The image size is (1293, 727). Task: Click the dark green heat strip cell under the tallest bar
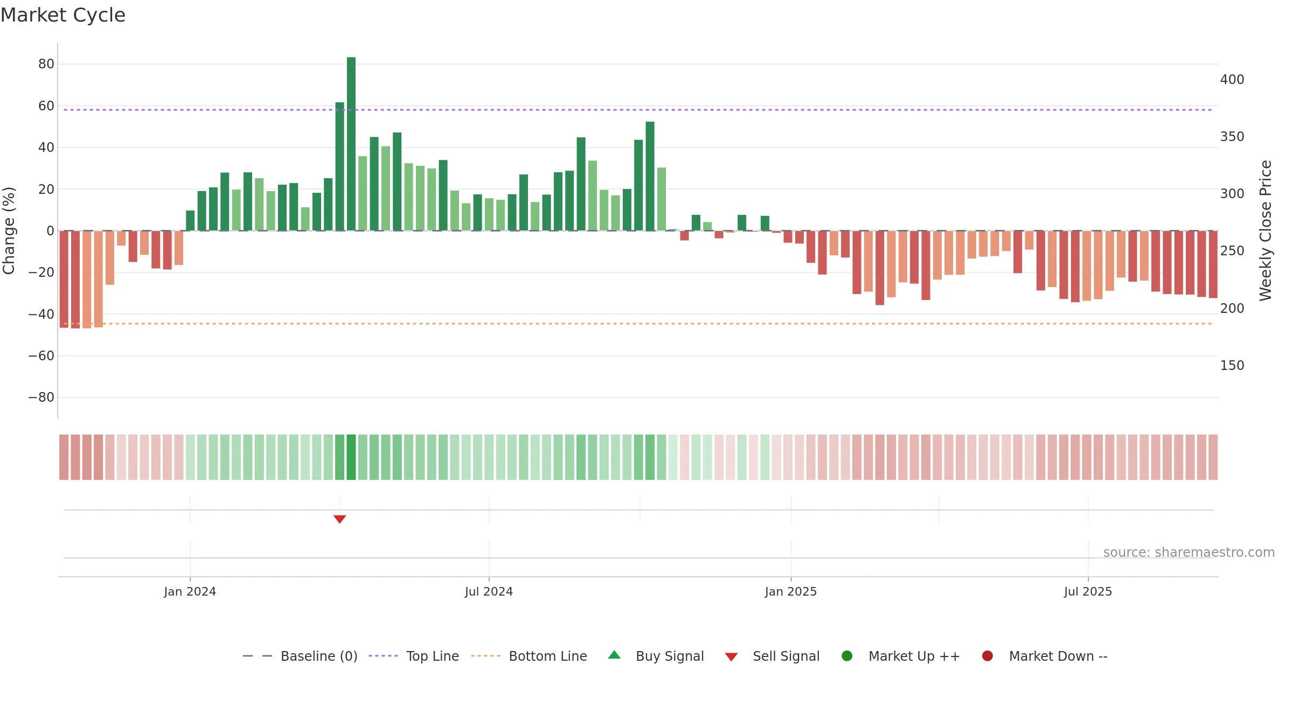pos(351,457)
